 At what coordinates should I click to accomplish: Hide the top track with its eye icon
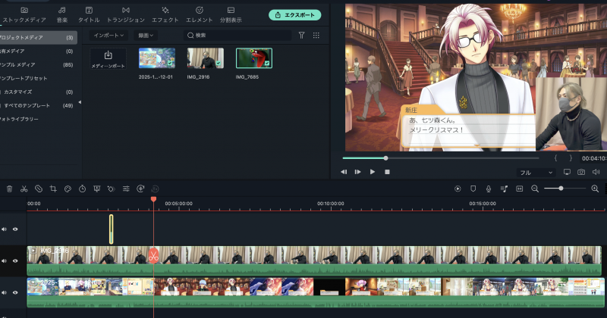[15, 229]
